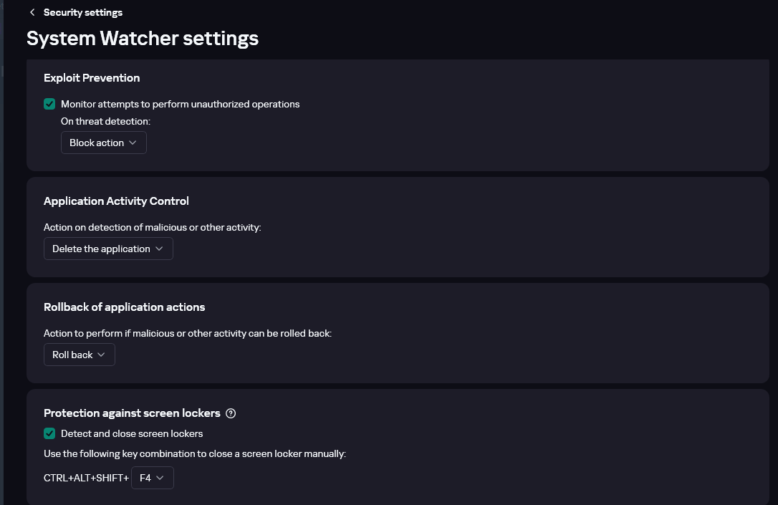Change the F4 key dropdown

pos(152,478)
